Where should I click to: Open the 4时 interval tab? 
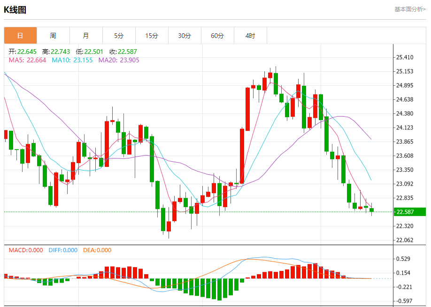coord(250,36)
